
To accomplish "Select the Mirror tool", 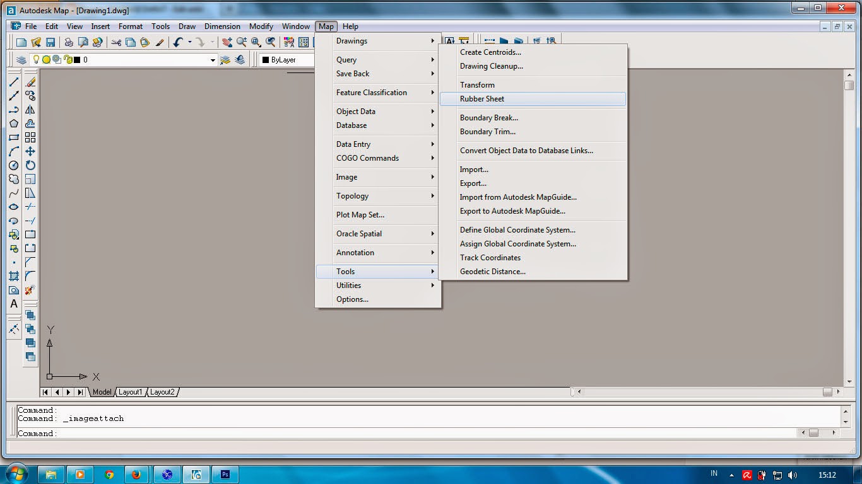I will point(30,110).
